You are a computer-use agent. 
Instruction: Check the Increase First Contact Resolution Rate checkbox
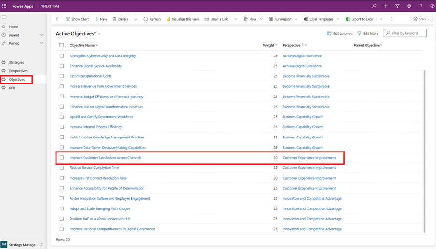point(62,178)
